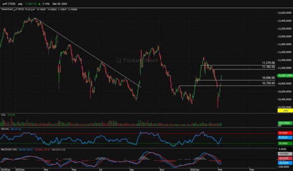Screen dimensions: 293x171
Task: Click the TickerChart watermark logo
Action: (x=132, y=60)
